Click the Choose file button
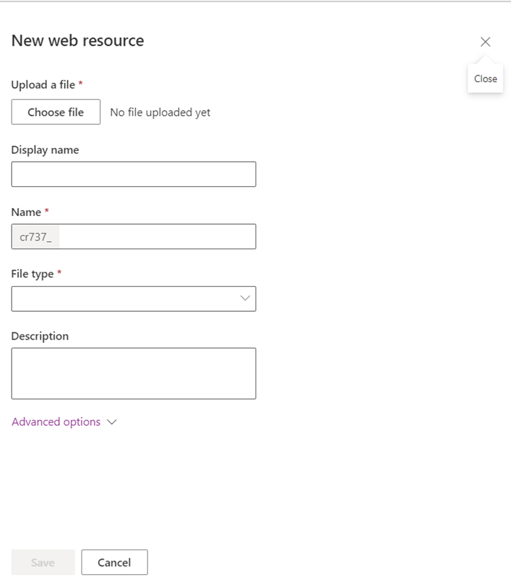 pyautogui.click(x=56, y=111)
